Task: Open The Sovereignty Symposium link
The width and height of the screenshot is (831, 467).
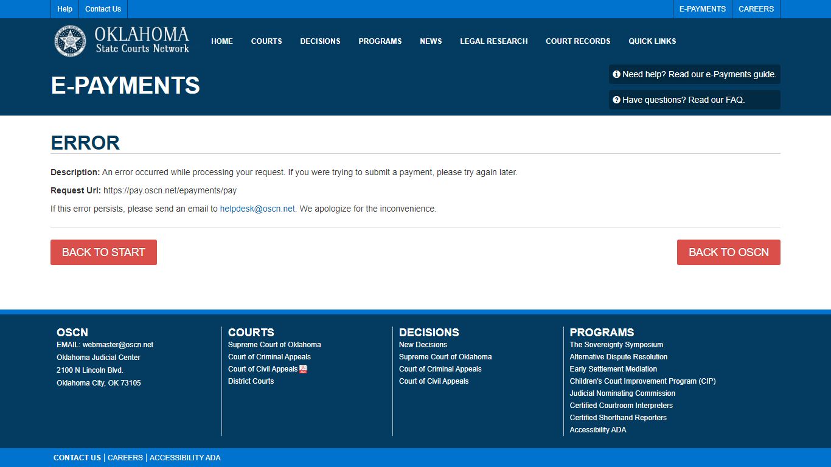Action: click(616, 345)
